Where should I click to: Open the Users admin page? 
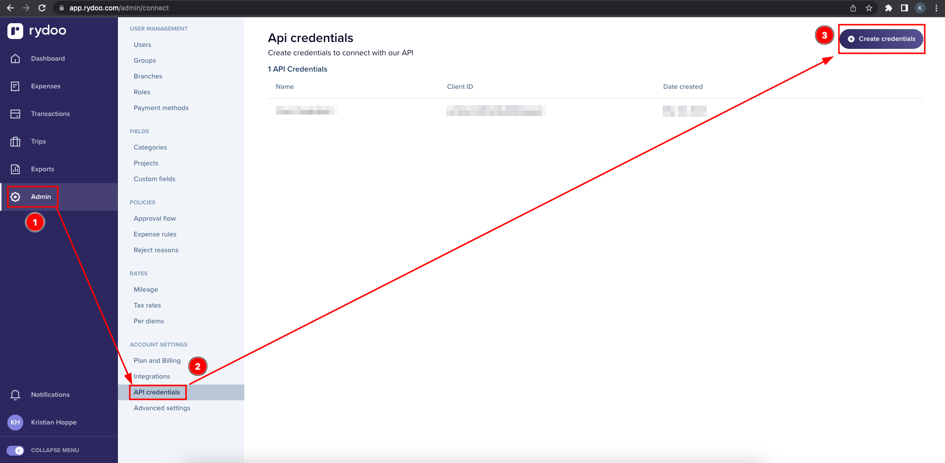click(x=143, y=45)
